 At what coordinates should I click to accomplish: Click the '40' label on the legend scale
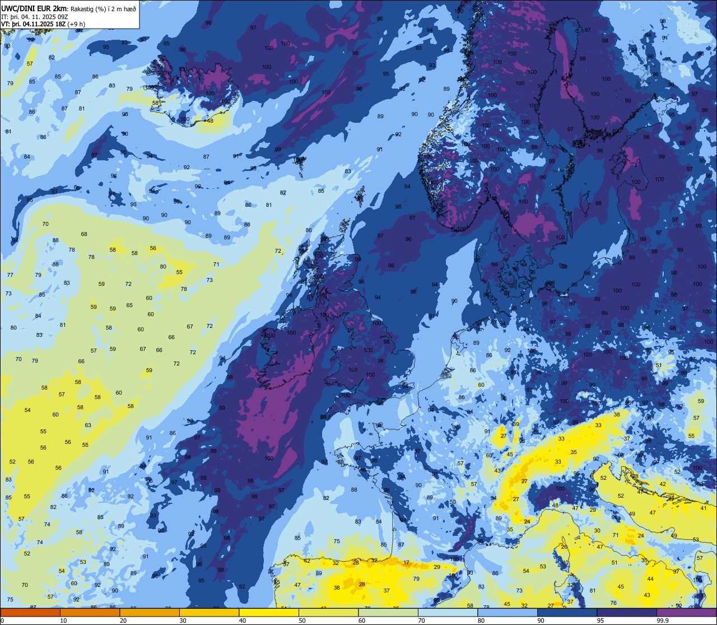point(243,621)
